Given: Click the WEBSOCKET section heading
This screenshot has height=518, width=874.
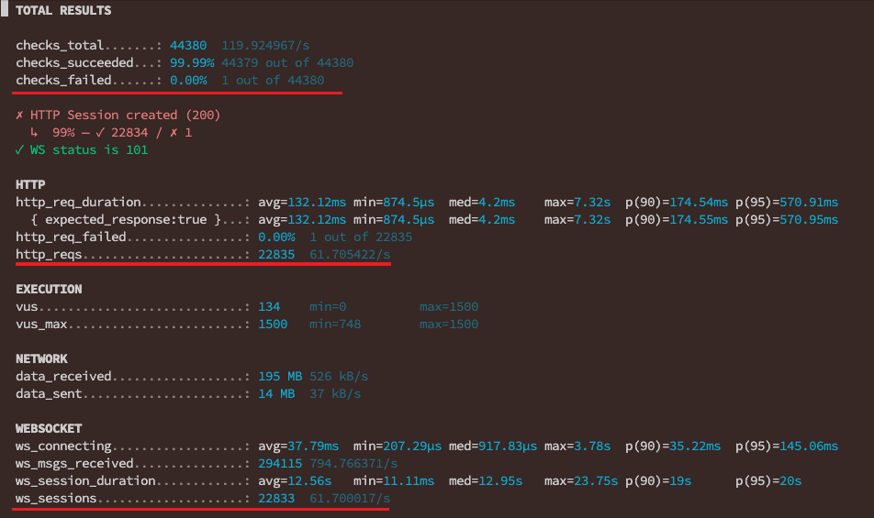Looking at the screenshot, I should pos(49,429).
